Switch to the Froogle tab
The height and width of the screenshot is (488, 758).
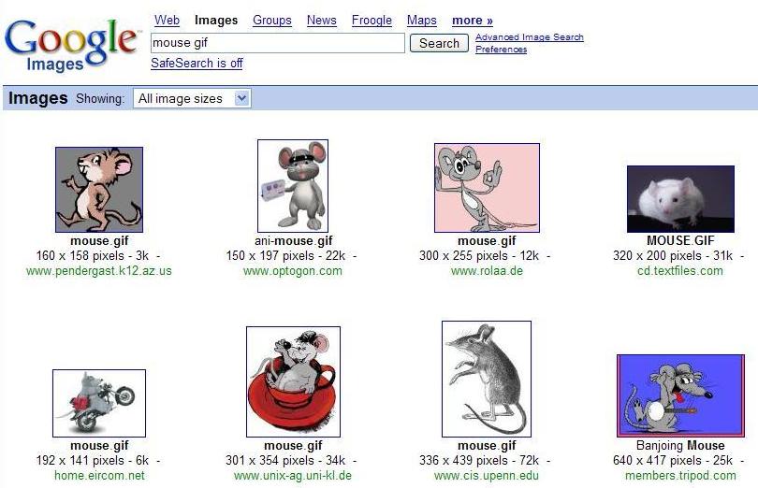[x=372, y=20]
